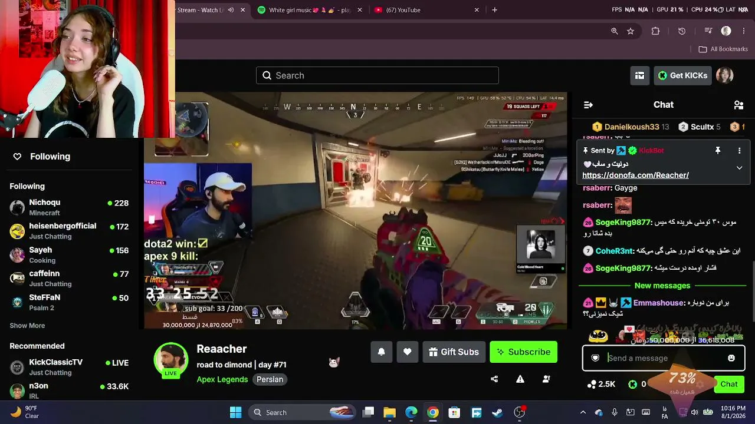This screenshot has width=755, height=424.
Task: Expand the following list with Show More
Action: (27, 326)
